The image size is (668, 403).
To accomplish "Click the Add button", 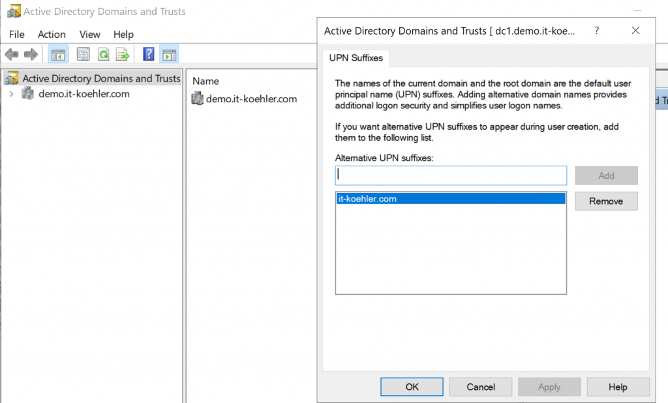I will tap(606, 175).
